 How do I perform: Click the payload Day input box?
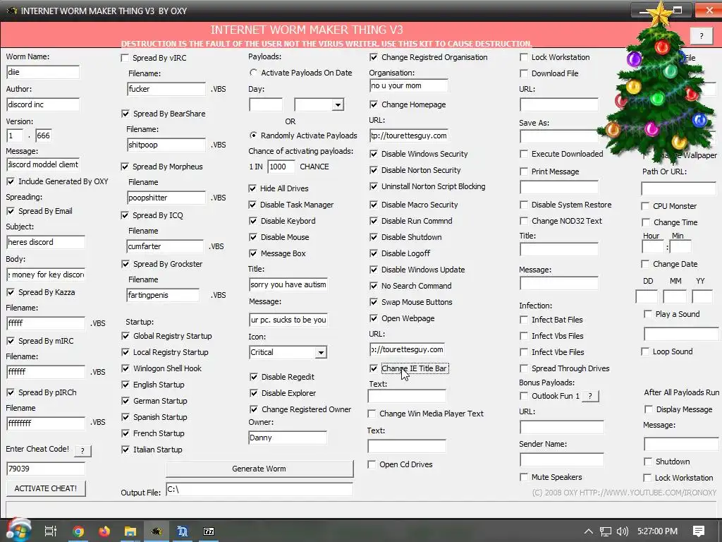266,104
